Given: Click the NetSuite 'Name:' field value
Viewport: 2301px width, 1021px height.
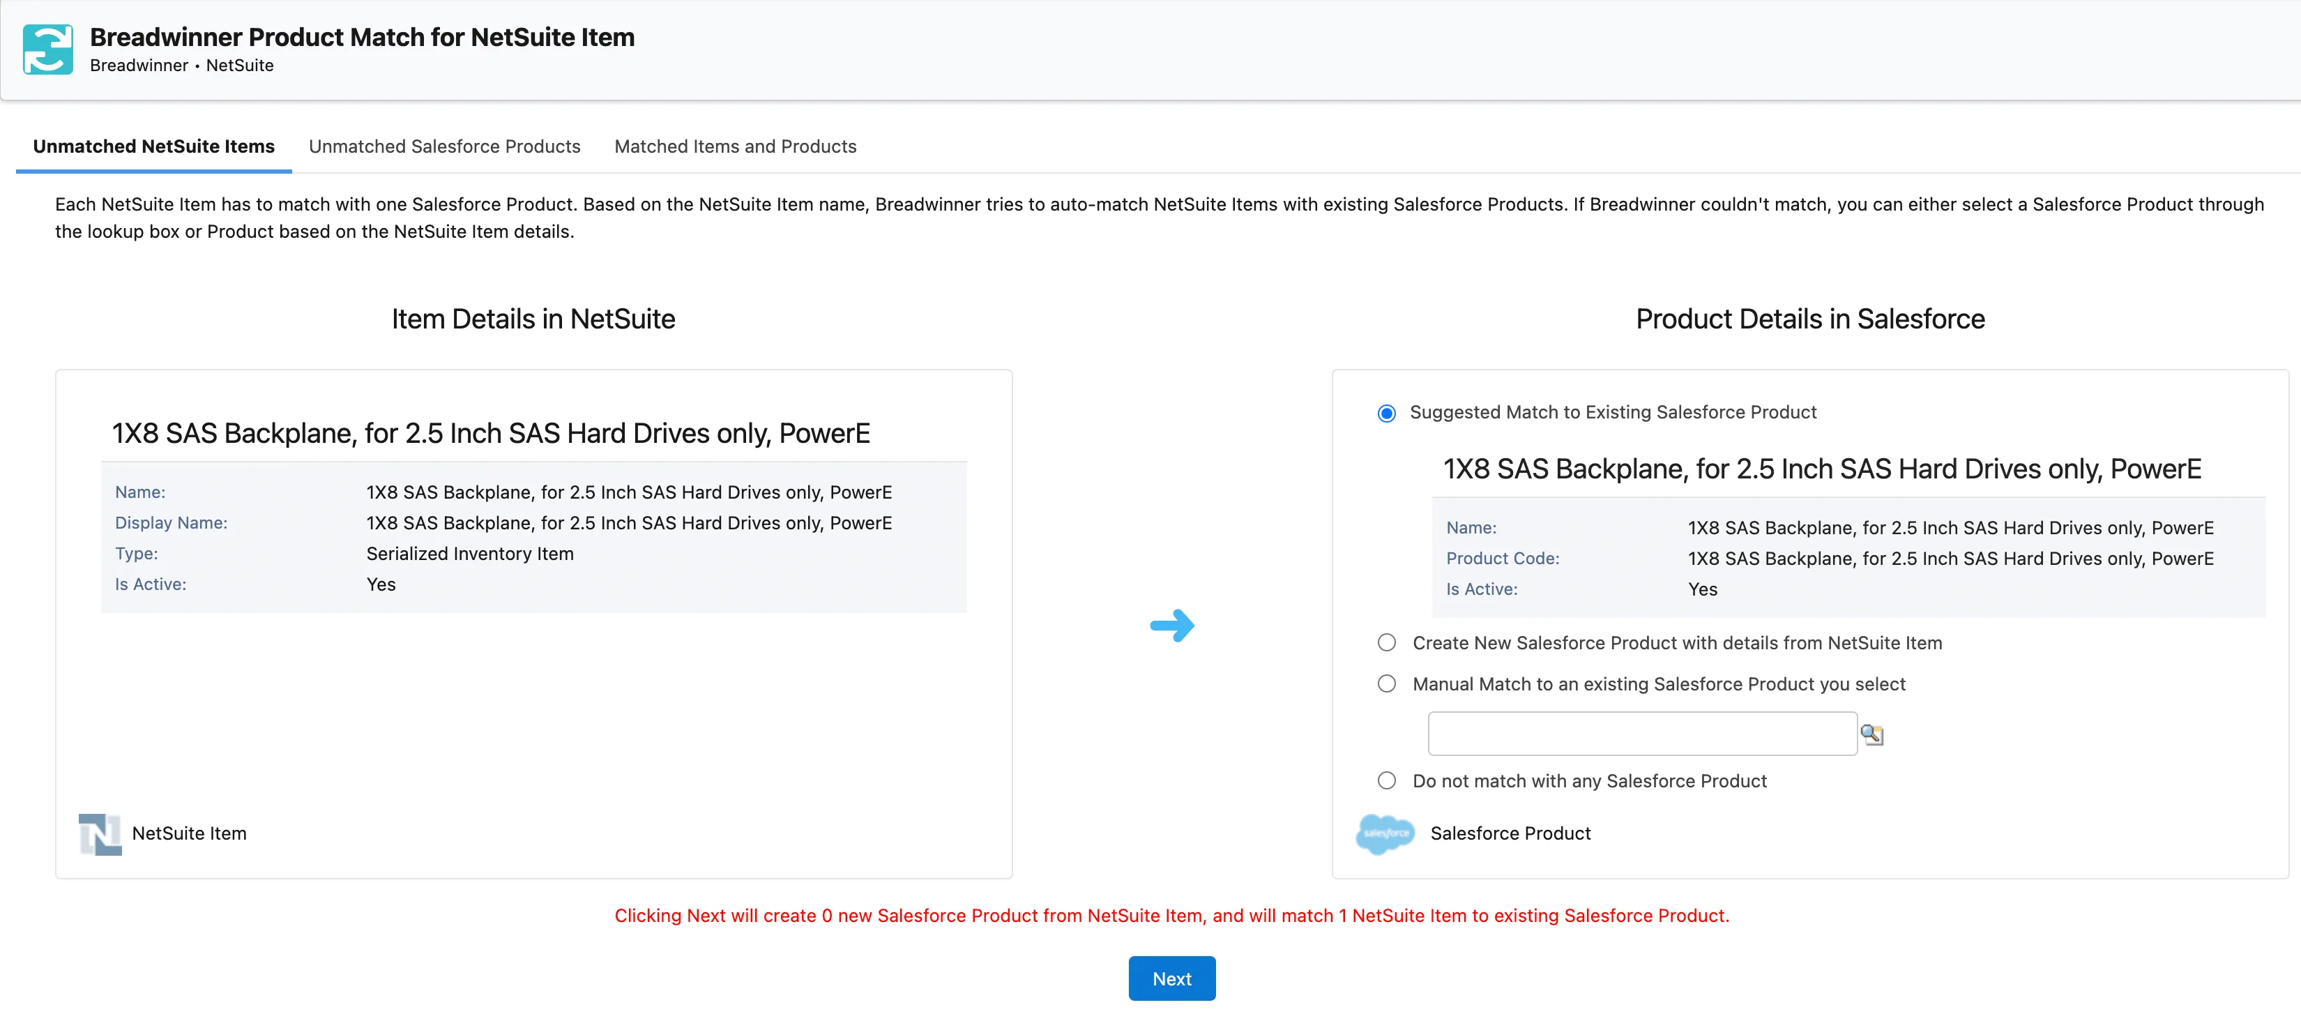Looking at the screenshot, I should (x=629, y=492).
